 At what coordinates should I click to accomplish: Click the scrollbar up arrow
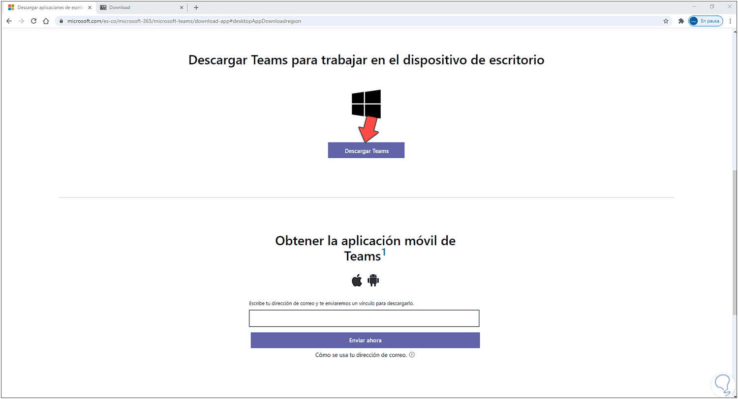[x=735, y=31]
